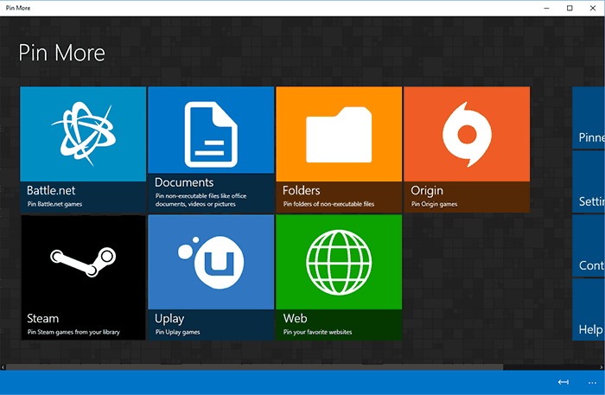Click the "Pin More" page heading

[x=61, y=53]
